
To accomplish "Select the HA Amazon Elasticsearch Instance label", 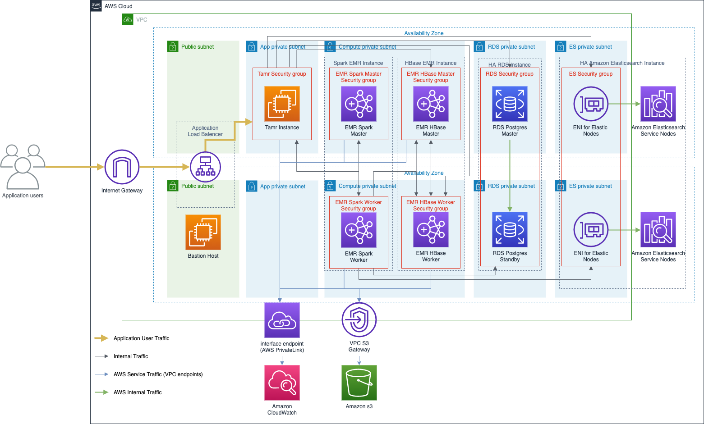I will click(622, 63).
